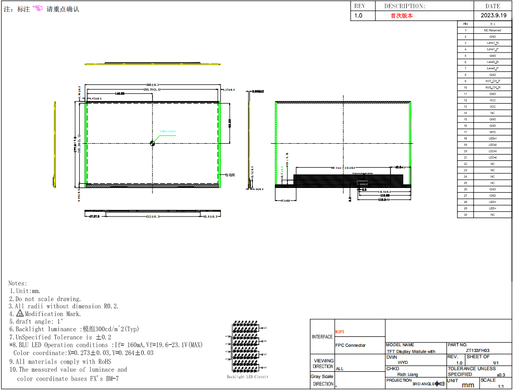Click the '±0.3' tolerance value

[501, 375]
